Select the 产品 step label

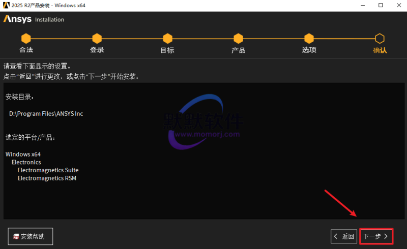[238, 50]
